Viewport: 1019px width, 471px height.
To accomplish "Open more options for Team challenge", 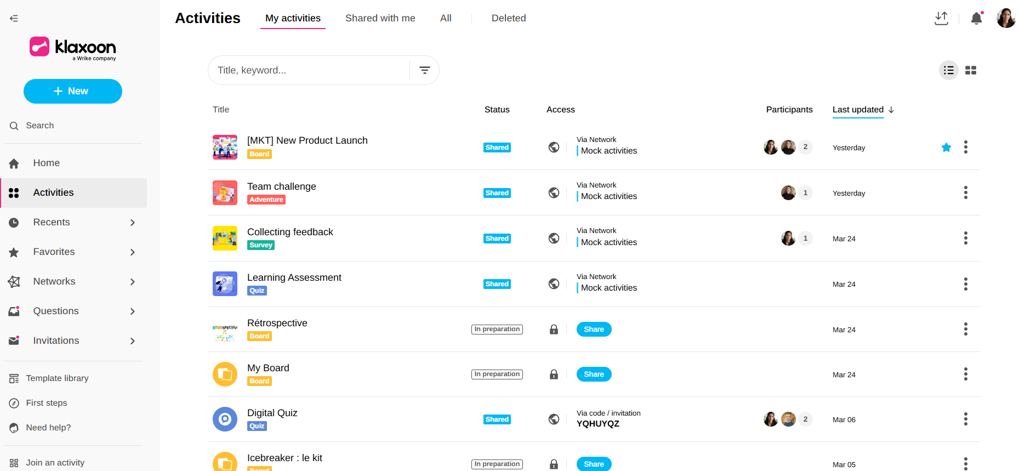I will point(965,192).
